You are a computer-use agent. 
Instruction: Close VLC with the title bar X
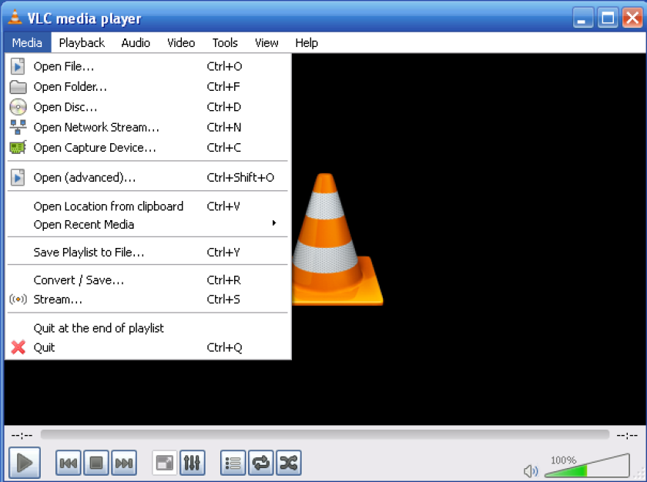(x=632, y=18)
